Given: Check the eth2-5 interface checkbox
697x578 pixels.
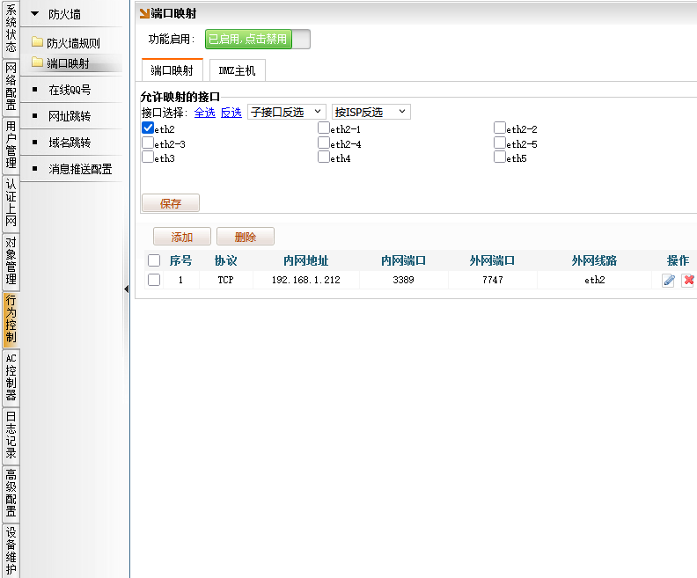Looking at the screenshot, I should coord(500,143).
